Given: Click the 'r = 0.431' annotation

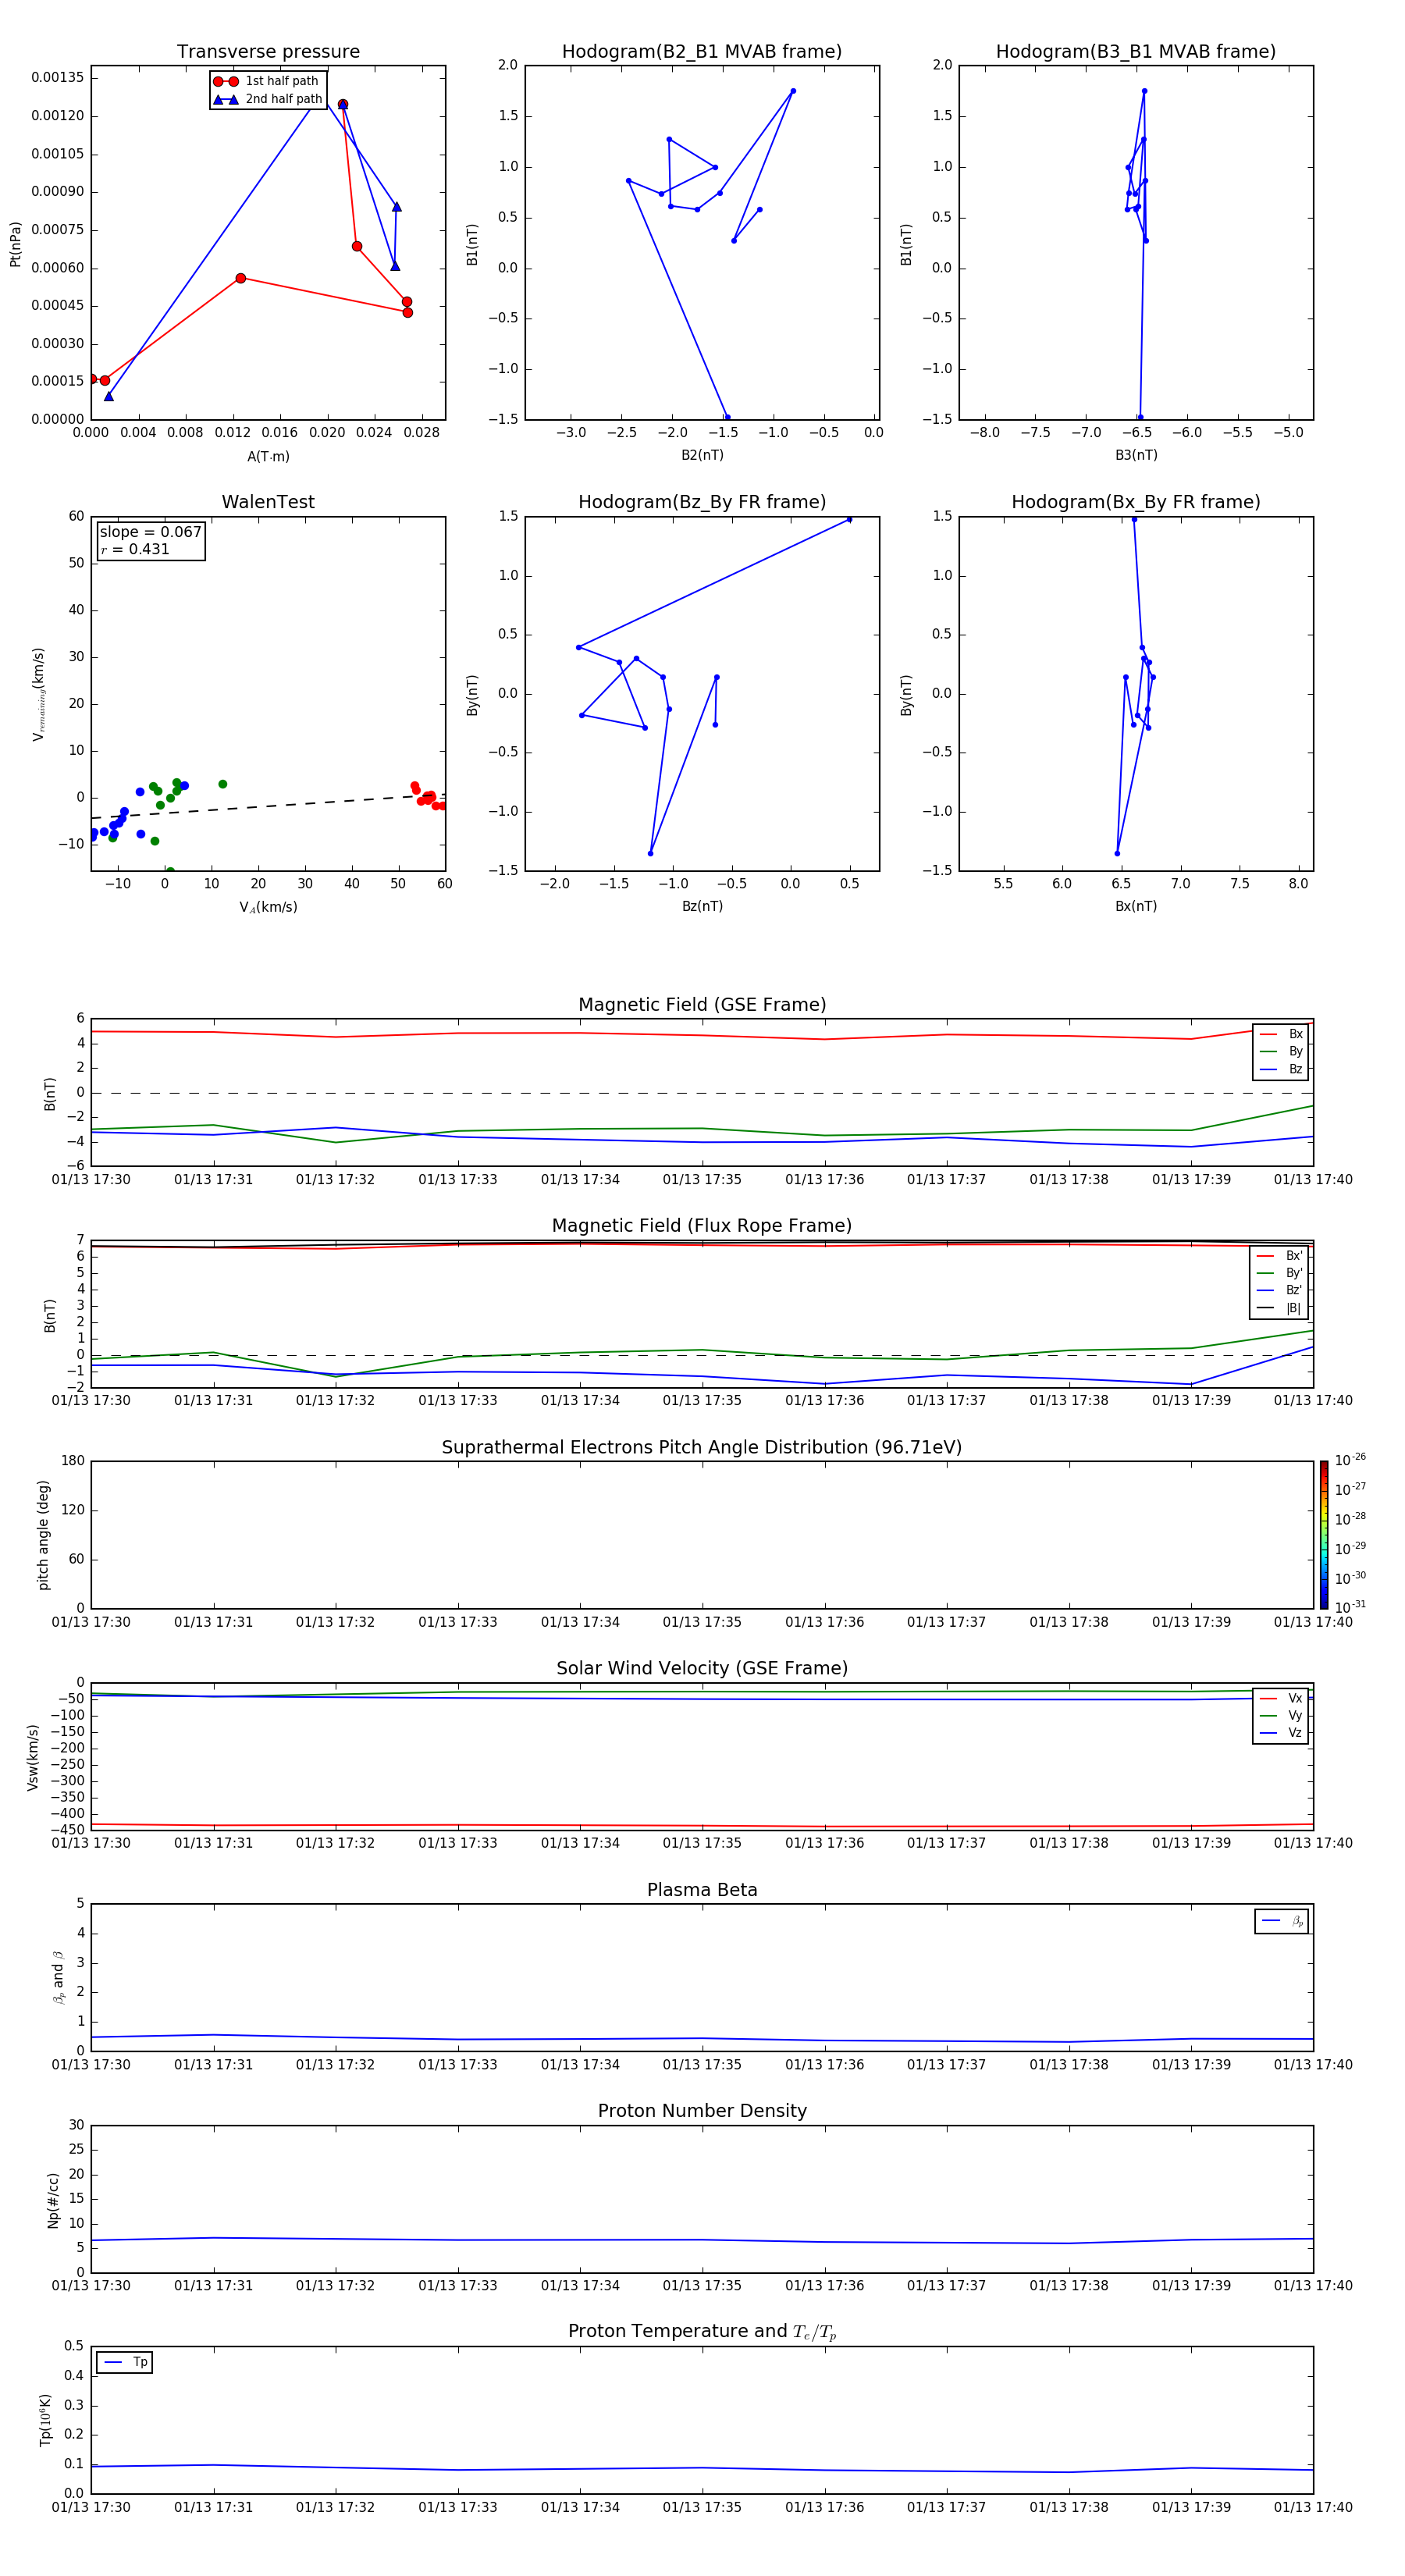Looking at the screenshot, I should point(135,549).
